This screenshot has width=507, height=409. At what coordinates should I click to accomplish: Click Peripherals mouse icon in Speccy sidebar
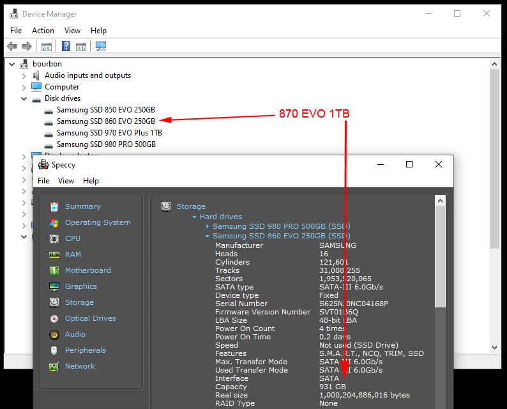pos(54,350)
